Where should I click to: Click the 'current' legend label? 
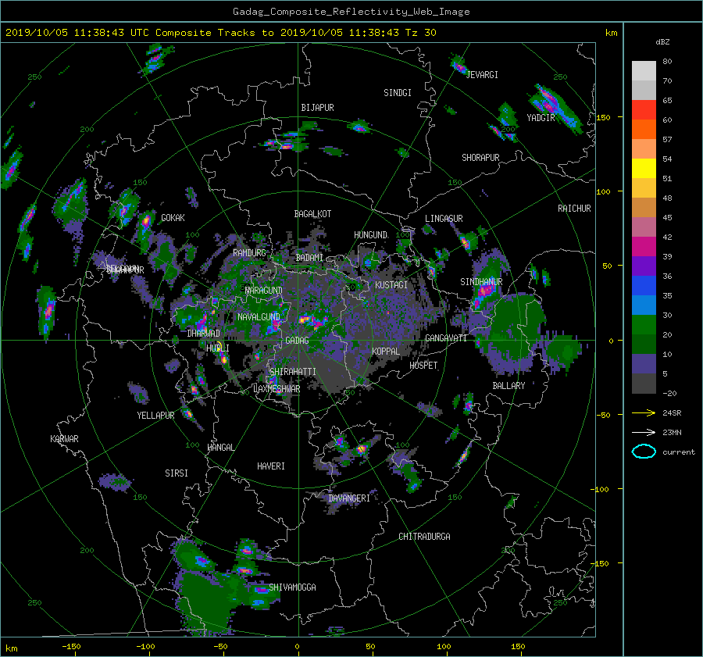678,452
